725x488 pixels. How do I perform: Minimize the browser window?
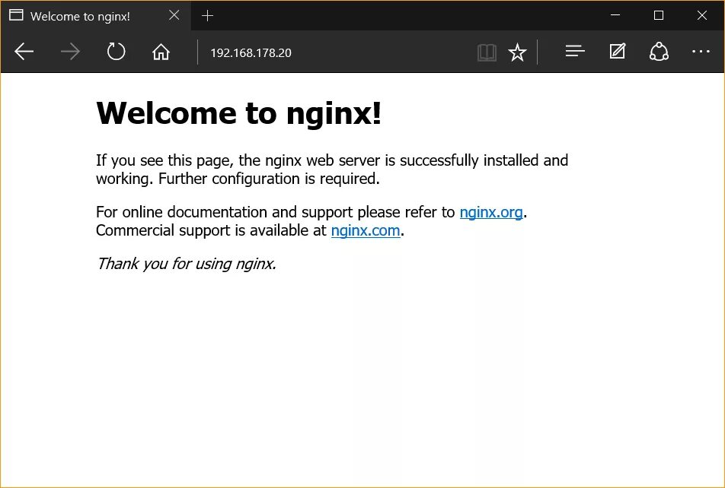[x=615, y=15]
